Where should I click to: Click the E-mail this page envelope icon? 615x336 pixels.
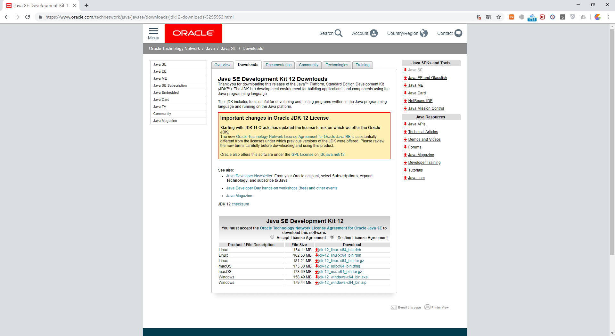(x=394, y=308)
